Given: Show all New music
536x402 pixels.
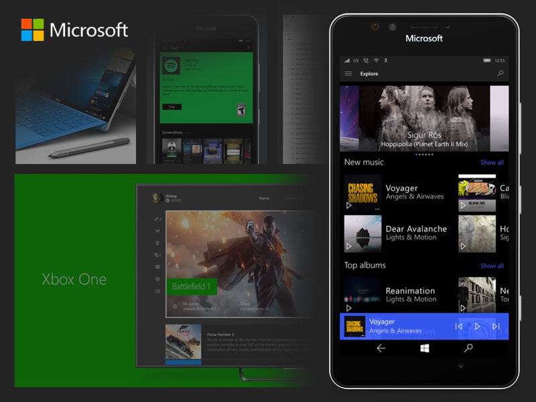Looking at the screenshot, I should pos(492,162).
